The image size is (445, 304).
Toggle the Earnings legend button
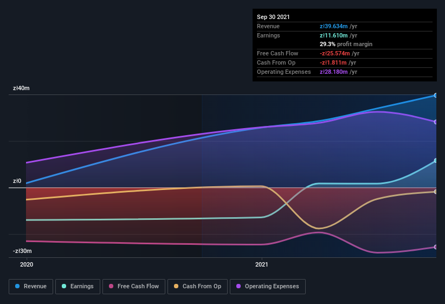(78, 287)
